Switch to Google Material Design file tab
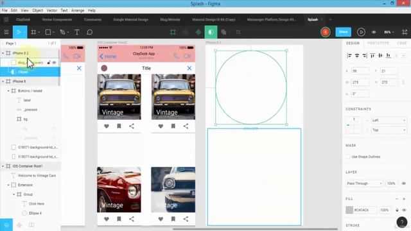Viewport: 411px width, 231px height. (x=130, y=20)
